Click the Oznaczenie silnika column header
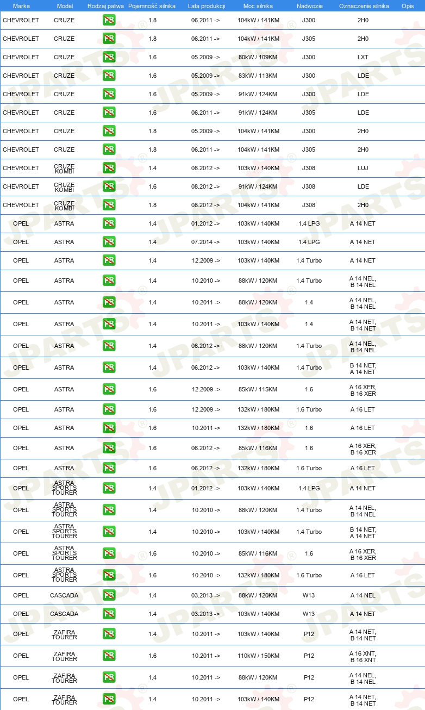 [x=364, y=6]
